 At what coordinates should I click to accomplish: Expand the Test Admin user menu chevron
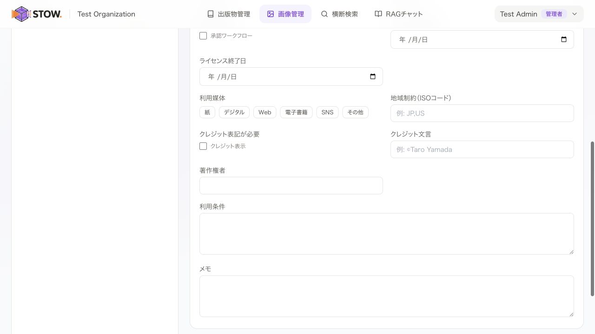coord(575,14)
